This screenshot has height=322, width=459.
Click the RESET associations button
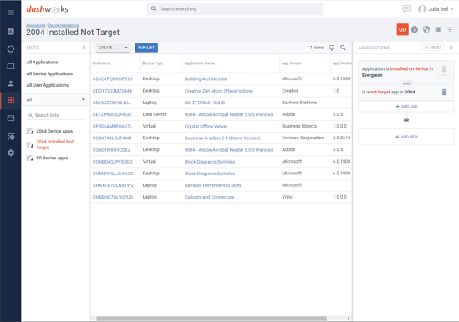coord(433,48)
